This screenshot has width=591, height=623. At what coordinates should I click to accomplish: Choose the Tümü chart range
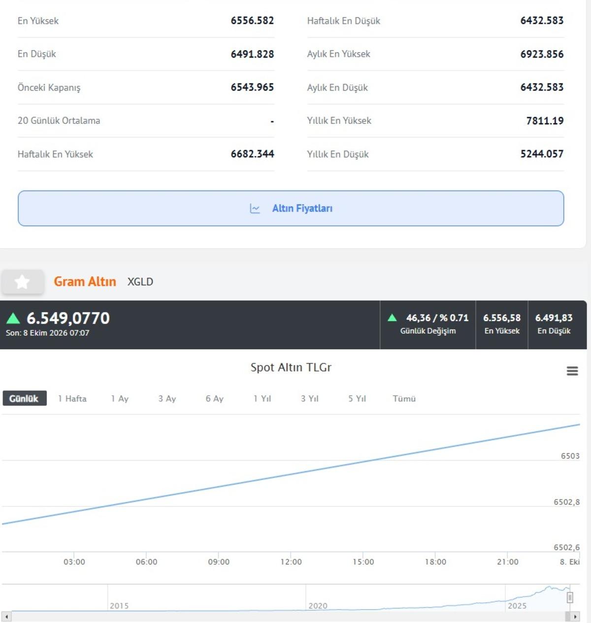click(x=404, y=399)
